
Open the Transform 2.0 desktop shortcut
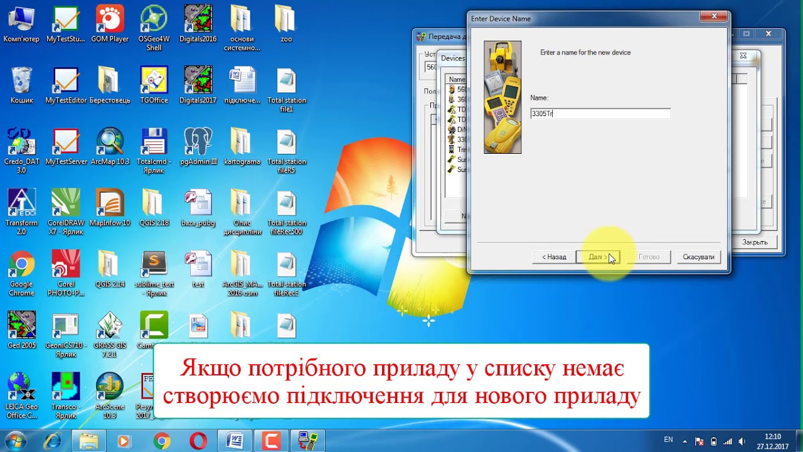coord(21,212)
